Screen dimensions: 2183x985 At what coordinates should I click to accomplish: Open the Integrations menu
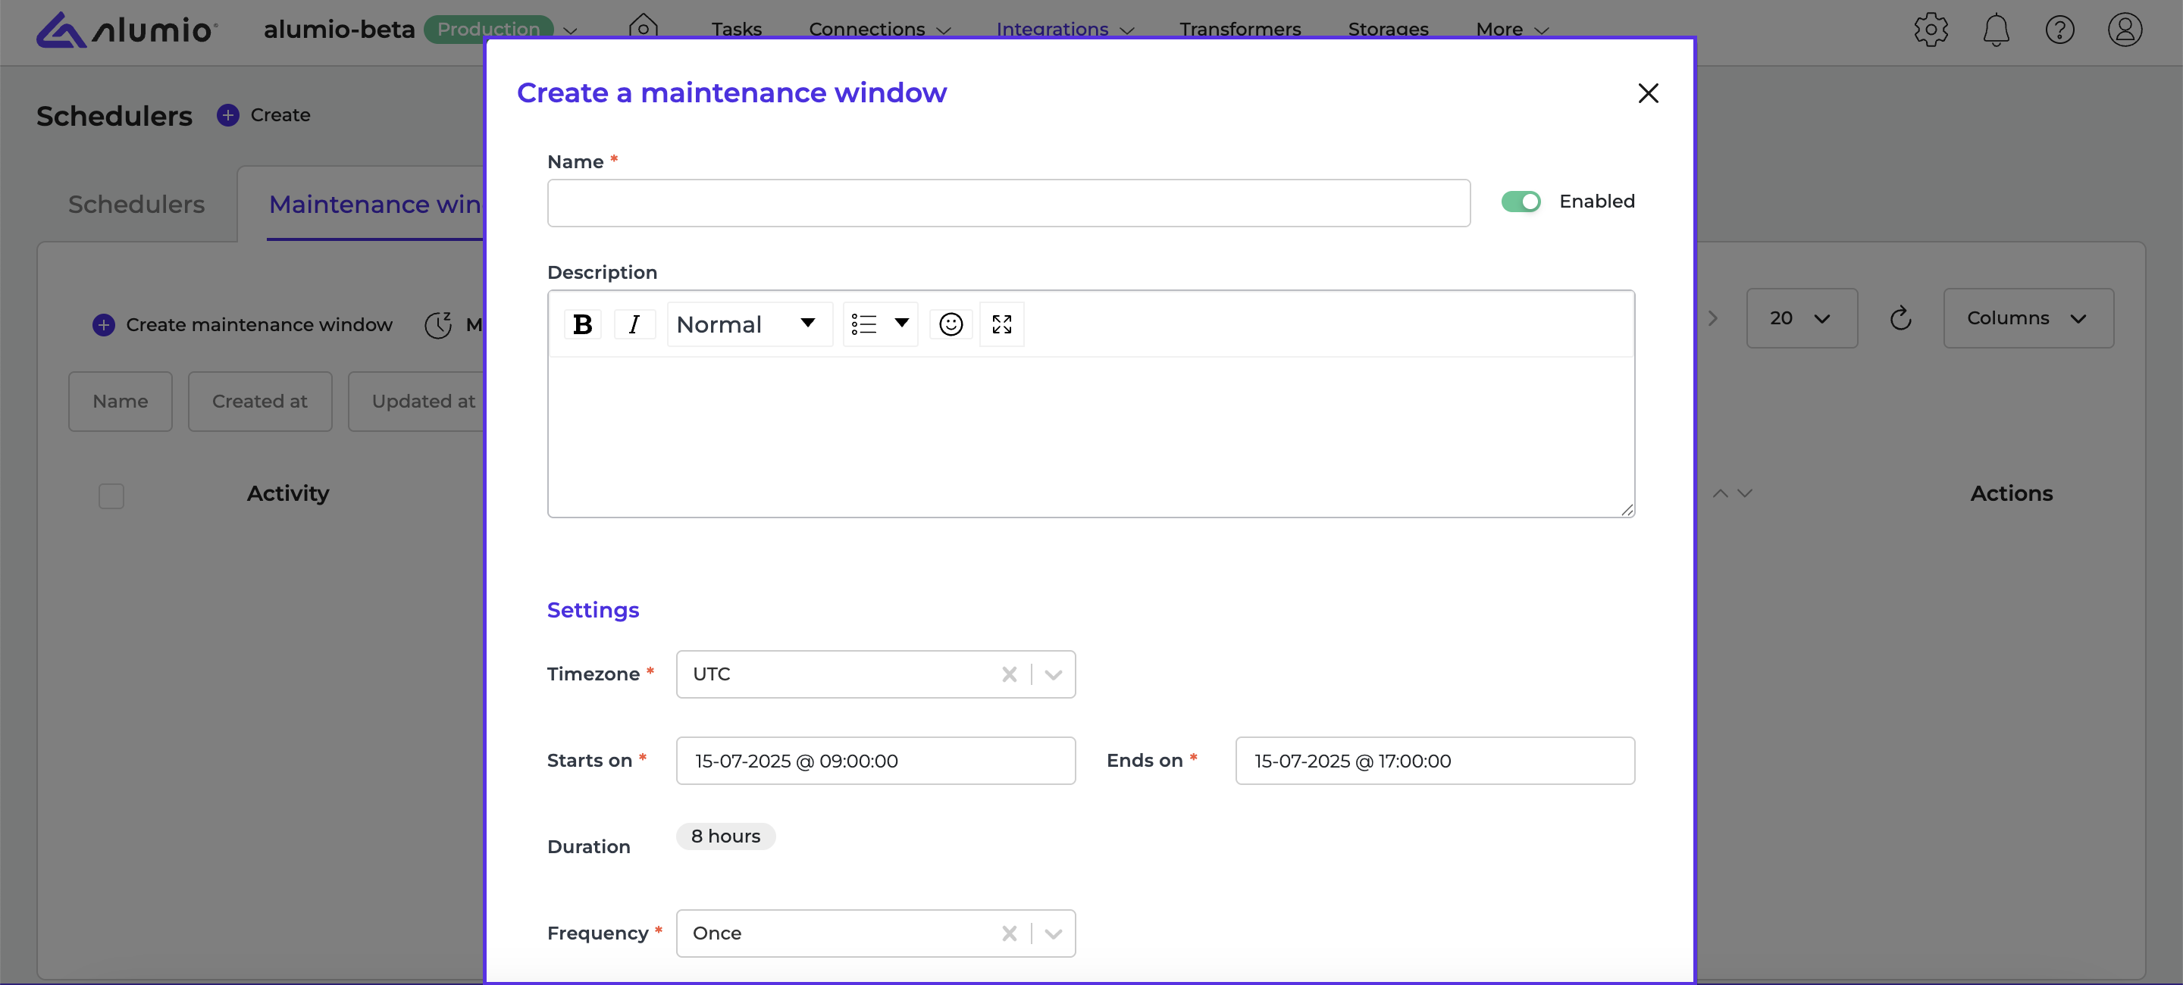1065,29
